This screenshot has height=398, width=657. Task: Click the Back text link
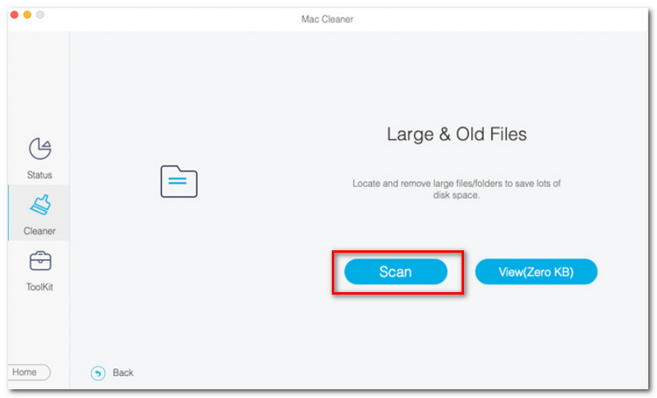(x=122, y=373)
